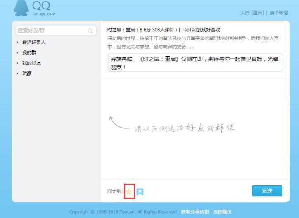Expand the 我的群 group arrow
Viewport: 299px width, 218px height.
tap(17, 53)
